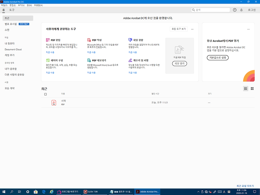Viewport: 260px width, 195px height.
Task: Open the PDF 내보내기 tool icon
Action: tap(89, 60)
